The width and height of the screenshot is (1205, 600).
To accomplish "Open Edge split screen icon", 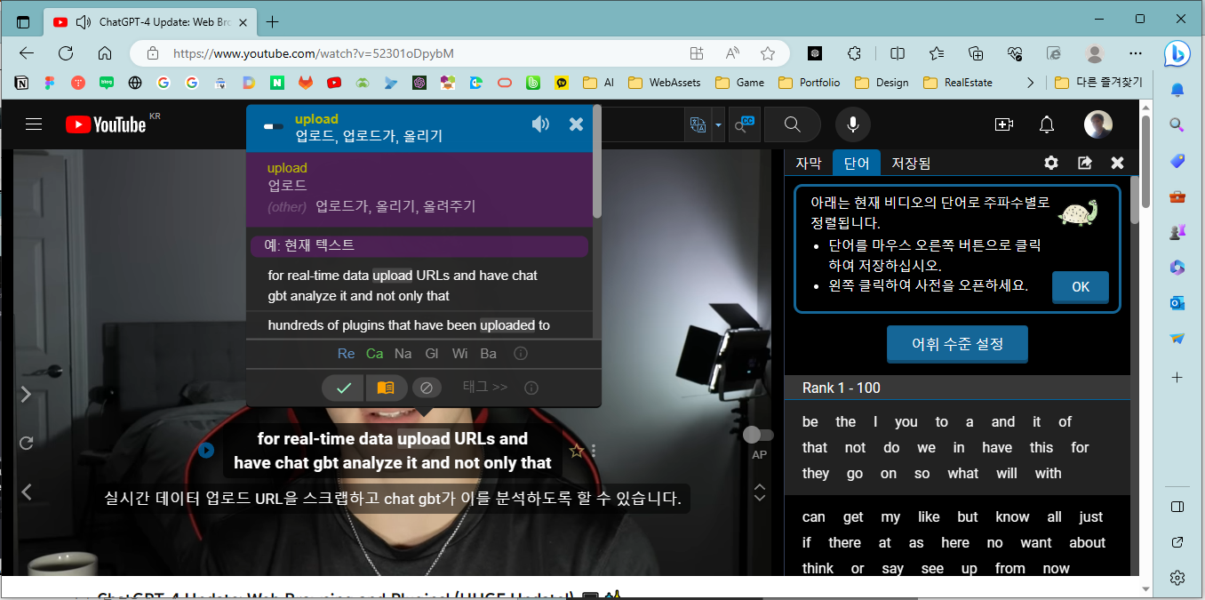I will (x=898, y=53).
